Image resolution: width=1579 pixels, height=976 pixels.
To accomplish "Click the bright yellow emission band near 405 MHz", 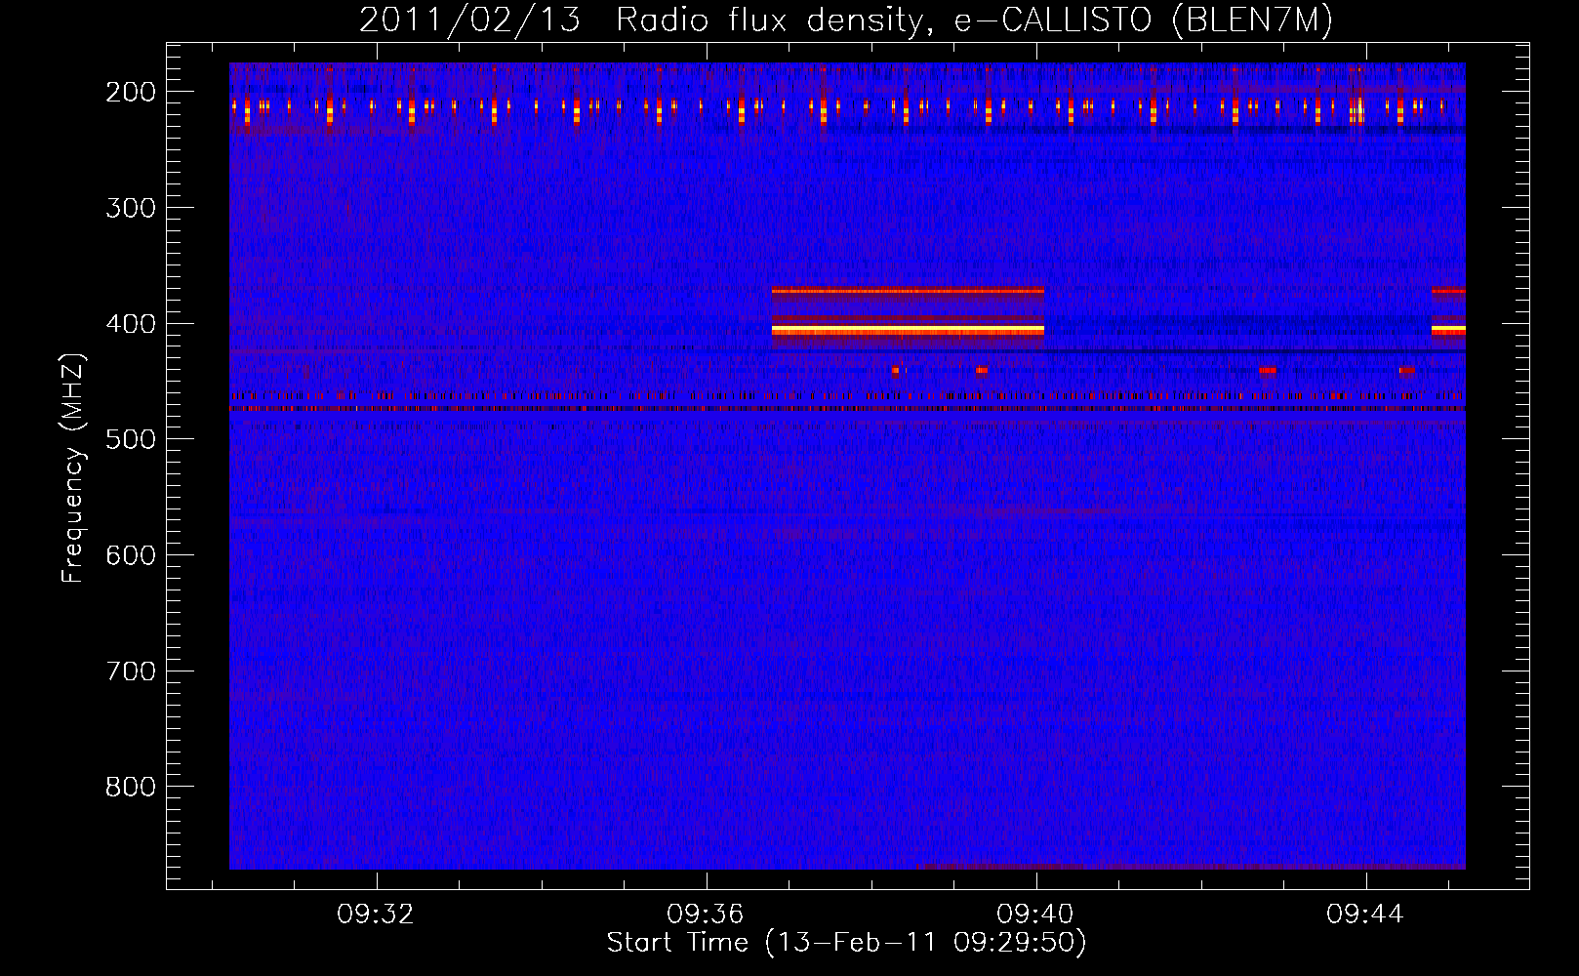I will click(x=908, y=331).
